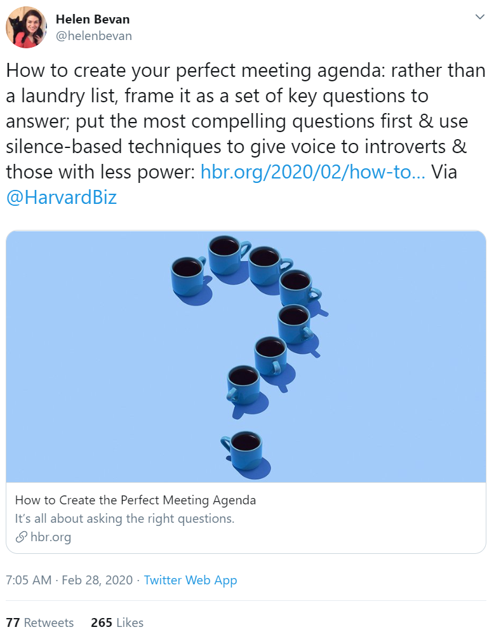This screenshot has width=494, height=639.
Task: Click the Twitter Web App source link
Action: tap(190, 580)
